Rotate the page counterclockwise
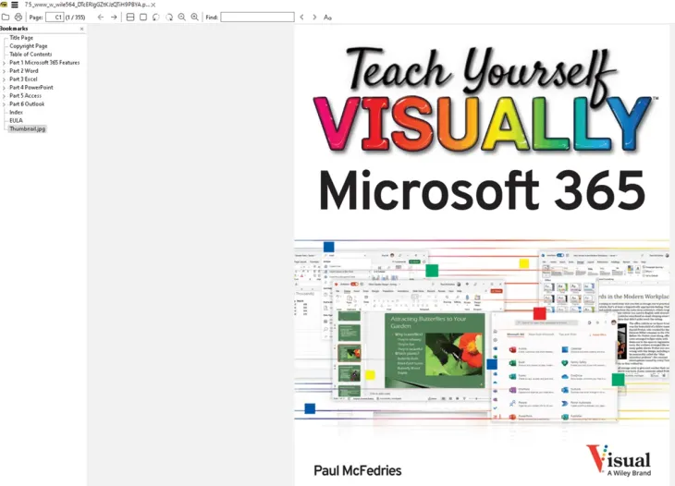This screenshot has height=486, width=675. (155, 17)
